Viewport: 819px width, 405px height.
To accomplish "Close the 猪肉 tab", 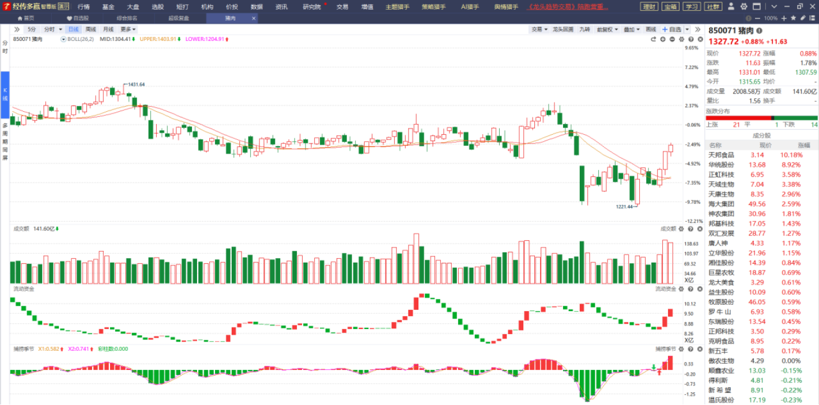I will coord(254,18).
